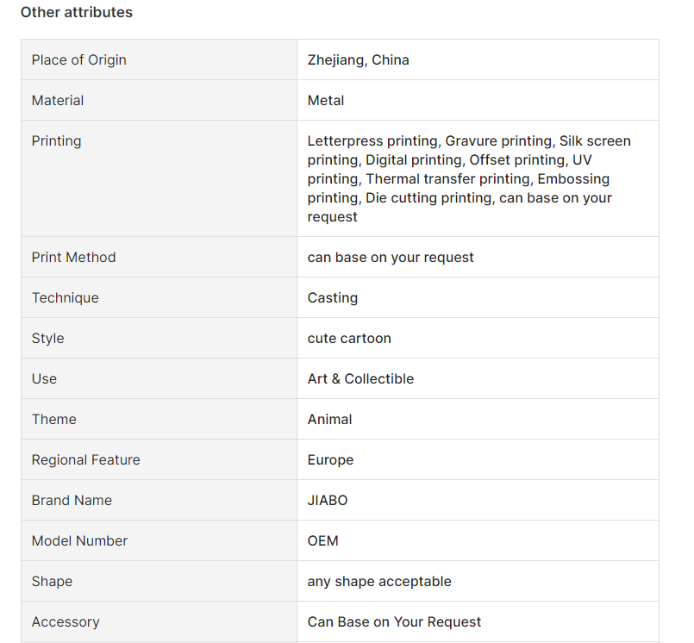
Task: Select the 'OEM' model number value
Action: click(x=322, y=540)
